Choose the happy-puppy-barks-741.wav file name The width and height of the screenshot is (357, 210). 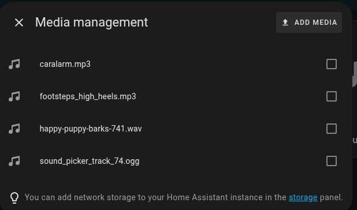(x=91, y=129)
